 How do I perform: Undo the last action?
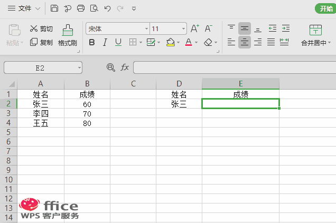[107, 8]
